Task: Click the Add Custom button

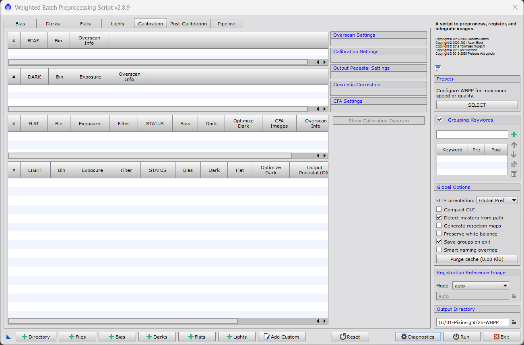Action: tap(282, 337)
